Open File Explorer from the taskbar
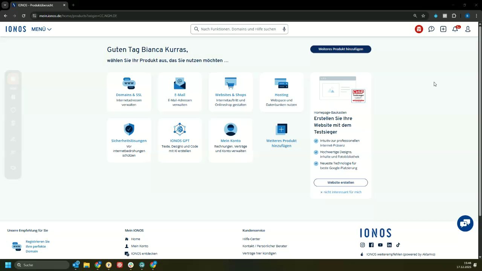 pos(87,265)
